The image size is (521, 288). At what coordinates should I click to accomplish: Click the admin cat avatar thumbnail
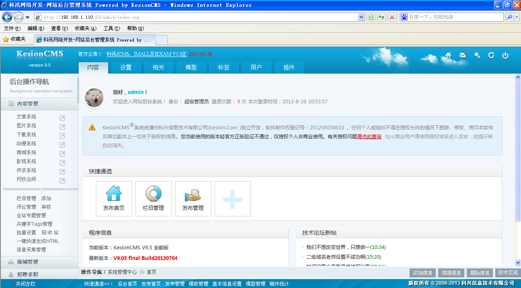point(94,98)
